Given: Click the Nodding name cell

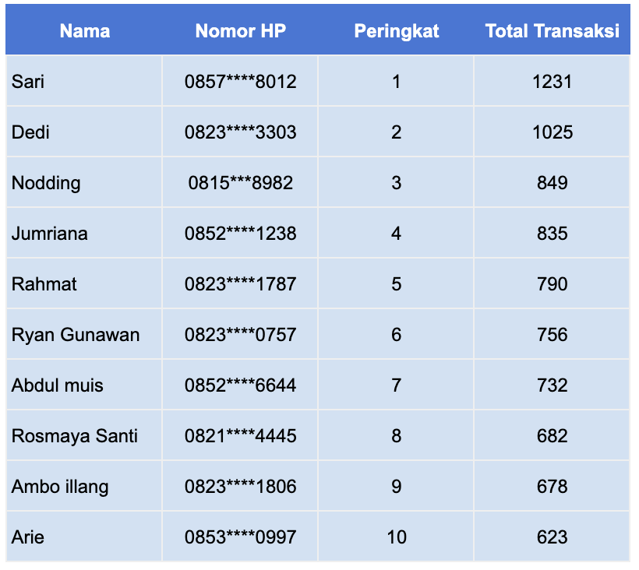Looking at the screenshot, I should [x=84, y=182].
